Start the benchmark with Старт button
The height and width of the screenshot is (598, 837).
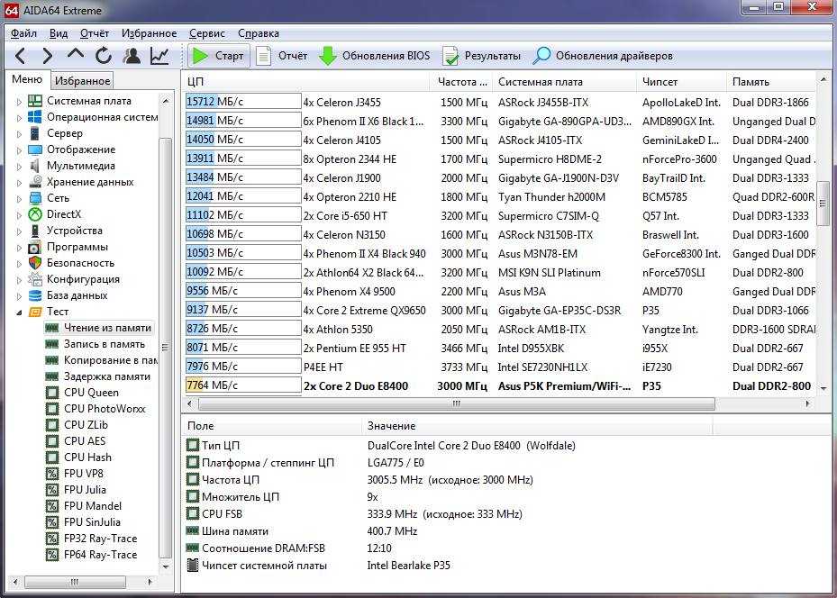(218, 56)
